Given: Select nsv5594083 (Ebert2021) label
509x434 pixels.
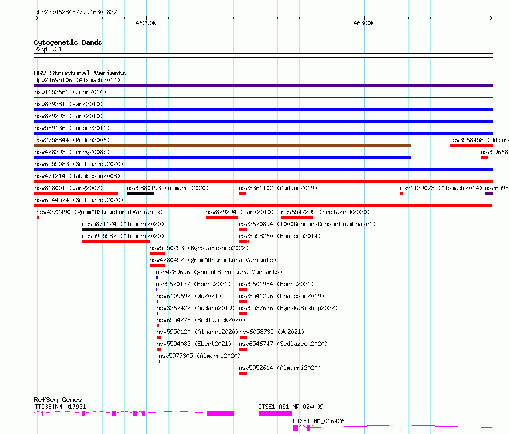Looking at the screenshot, I should click(194, 344).
